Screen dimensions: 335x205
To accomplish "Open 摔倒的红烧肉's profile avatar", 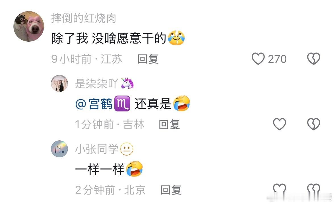I will click(x=29, y=26).
